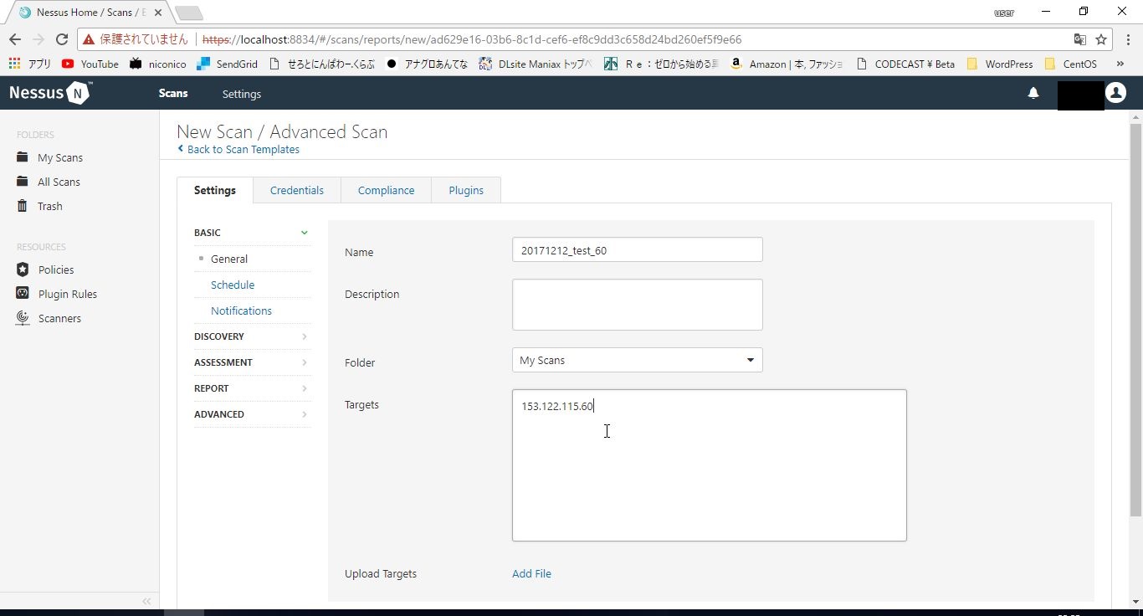Open the Notifications settings link
This screenshot has width=1143, height=616.
241,311
